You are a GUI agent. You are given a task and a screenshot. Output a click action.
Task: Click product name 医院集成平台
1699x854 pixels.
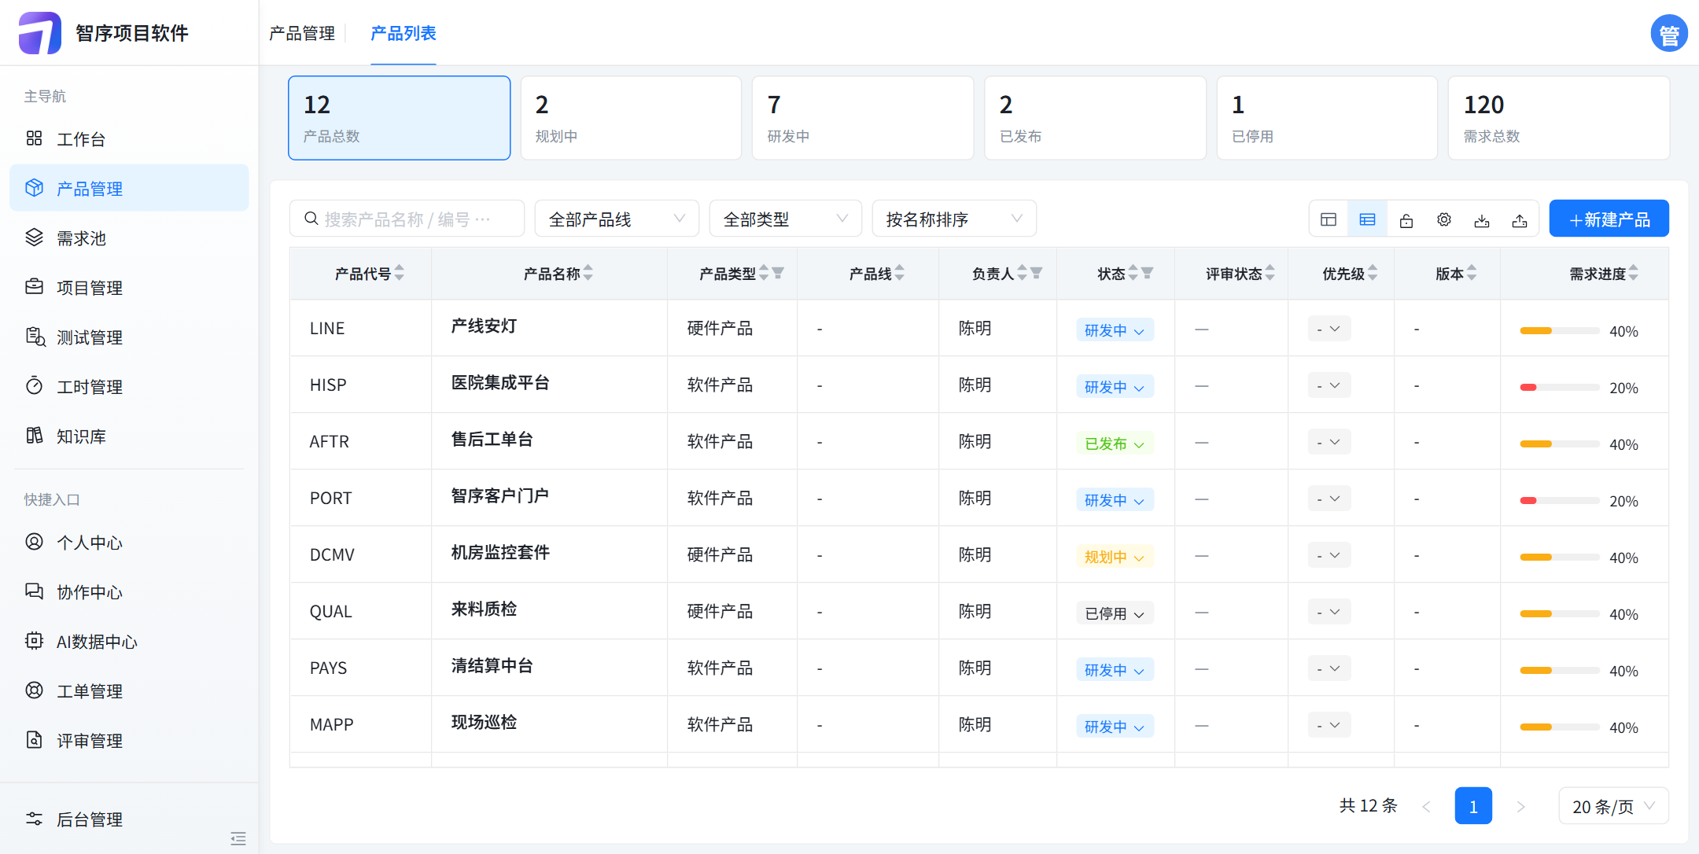(x=500, y=383)
